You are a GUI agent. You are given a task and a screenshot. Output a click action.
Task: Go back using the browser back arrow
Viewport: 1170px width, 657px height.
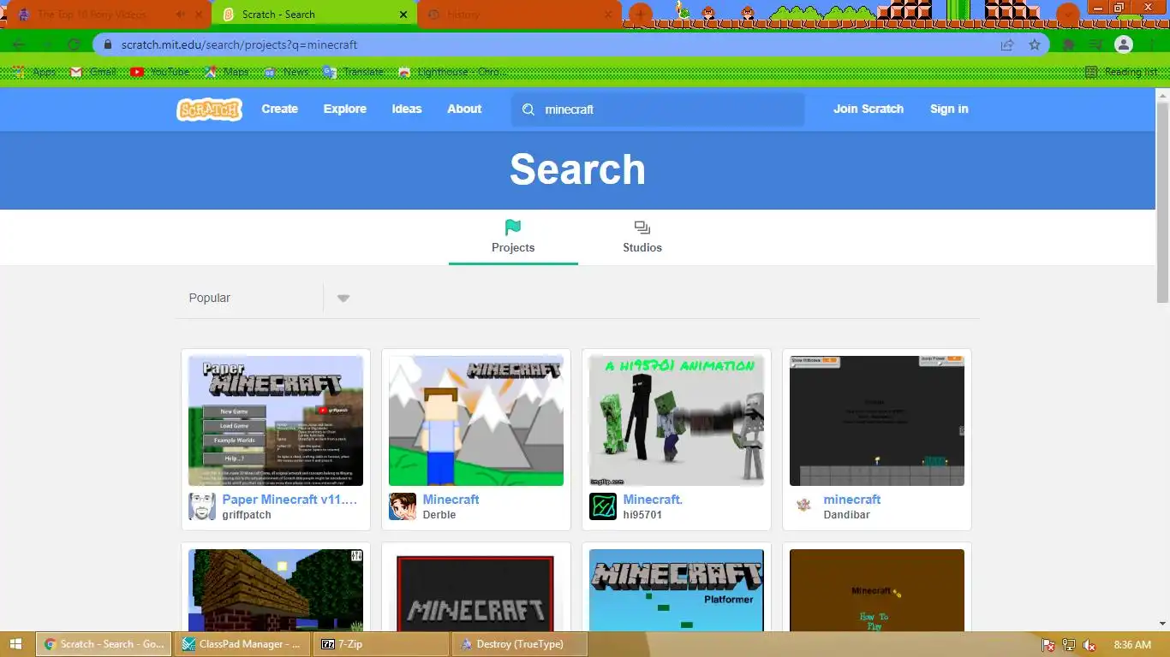pos(19,44)
